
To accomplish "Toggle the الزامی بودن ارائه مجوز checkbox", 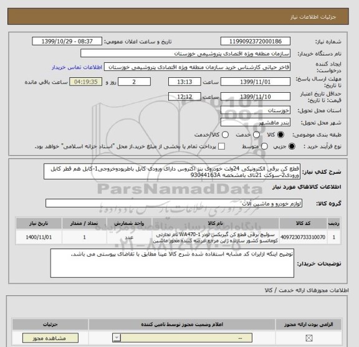I will [309, 338].
